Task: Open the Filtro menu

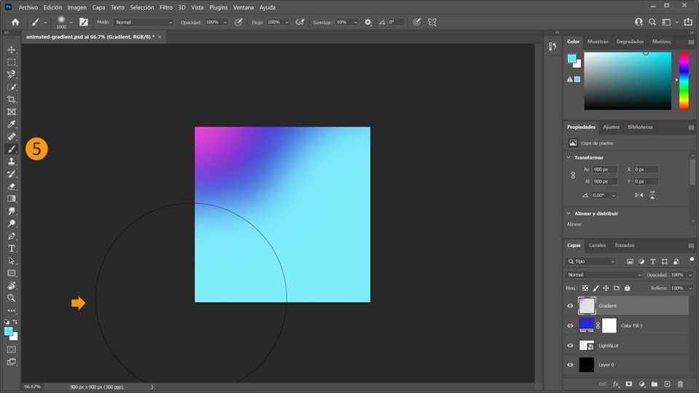Action: (166, 7)
